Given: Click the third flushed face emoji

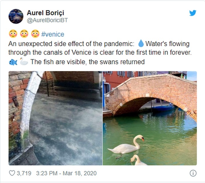Looking at the screenshot, I should pos(35,34).
